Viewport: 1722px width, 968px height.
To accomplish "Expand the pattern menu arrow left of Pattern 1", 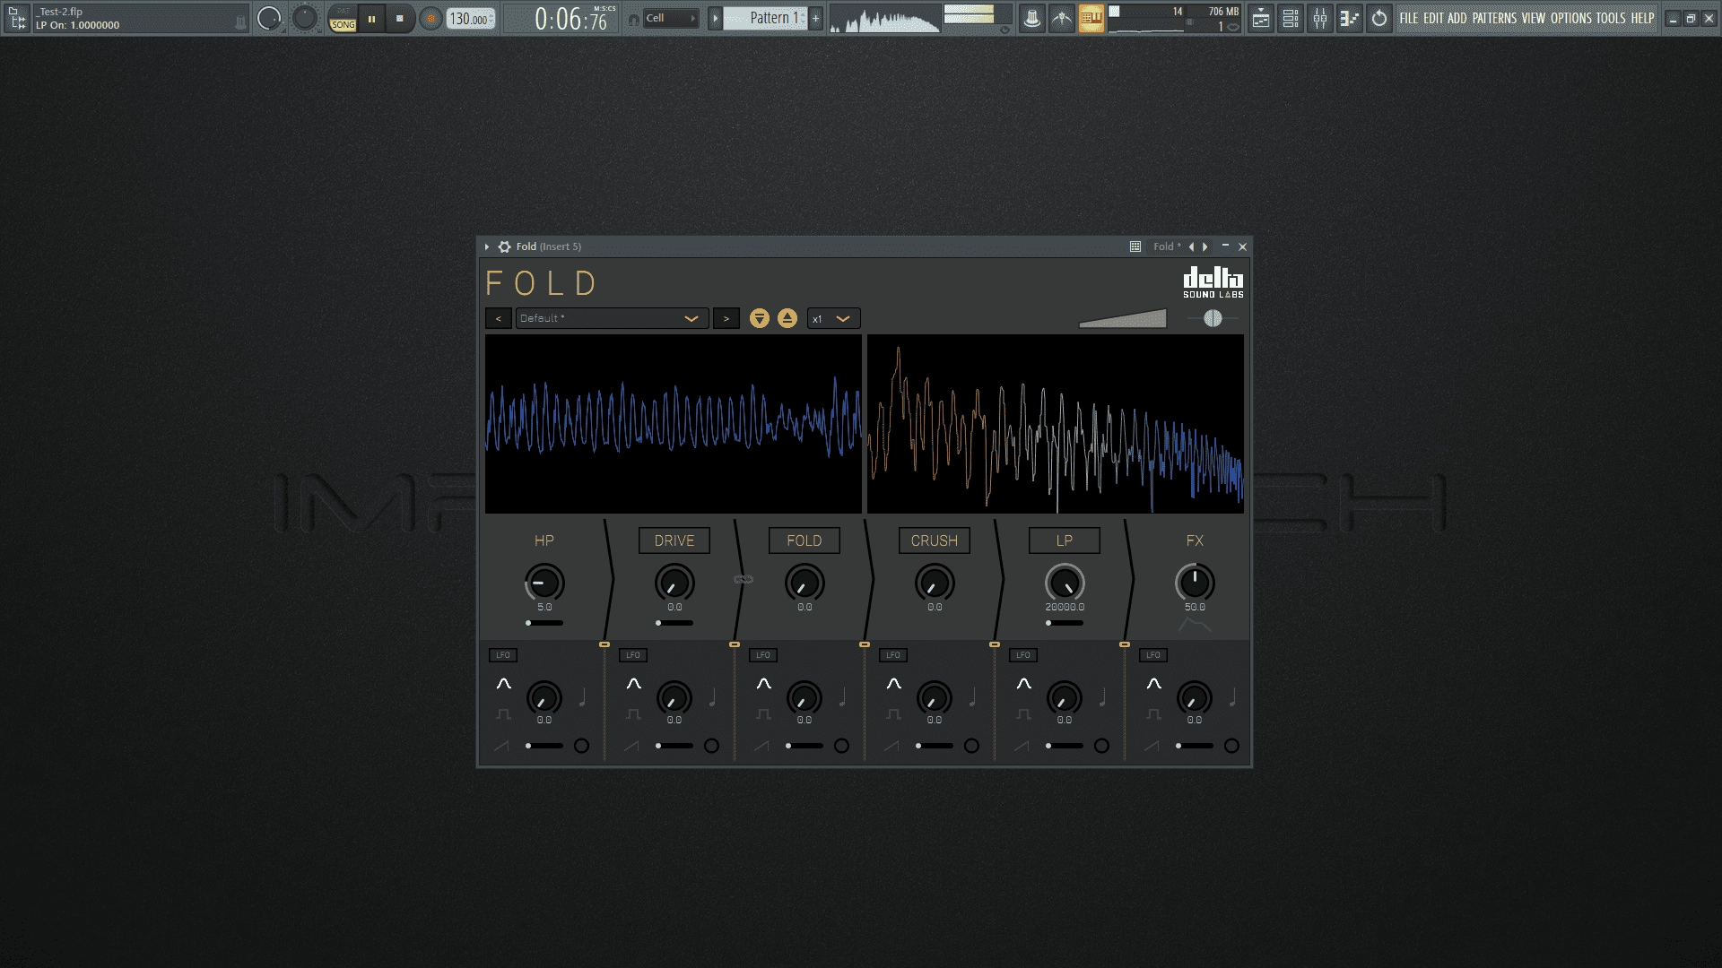I will (x=715, y=18).
